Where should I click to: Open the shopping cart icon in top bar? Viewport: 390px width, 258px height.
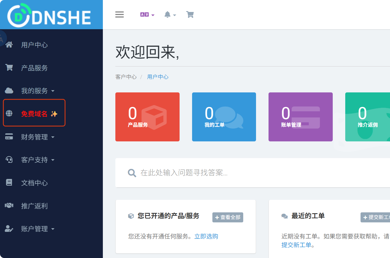click(x=190, y=14)
